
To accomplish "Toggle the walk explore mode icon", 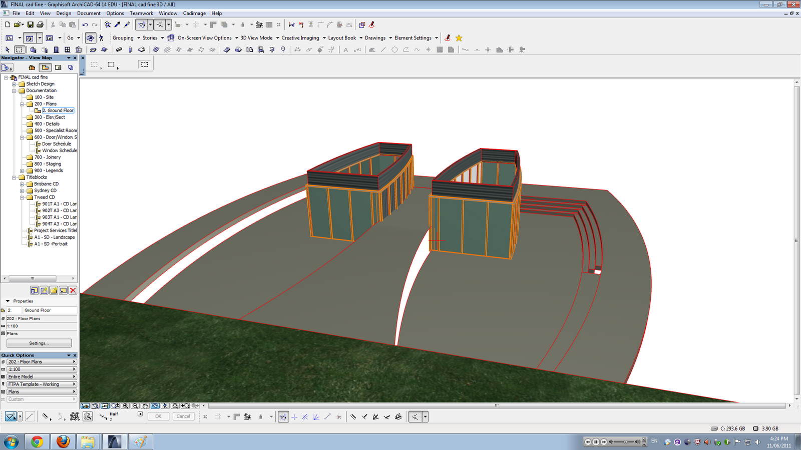I will coord(101,38).
